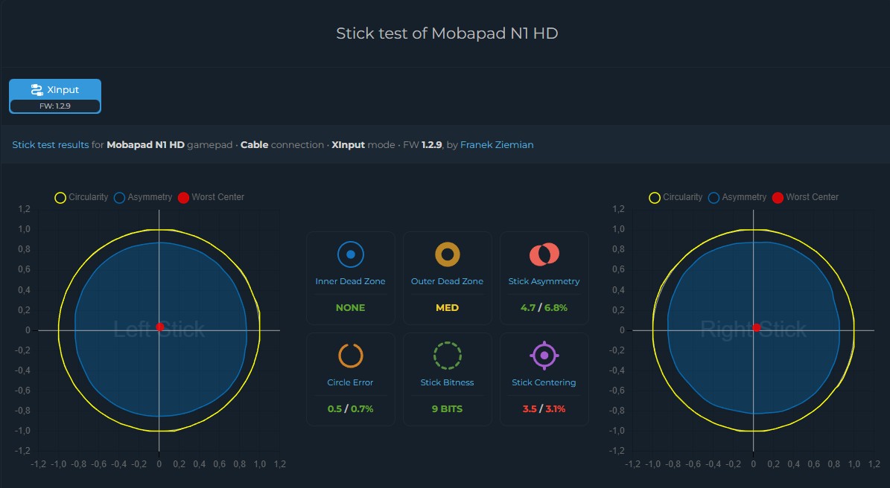
Task: Click the Stick Asymmetry overlapping circles icon
Action: point(544,254)
